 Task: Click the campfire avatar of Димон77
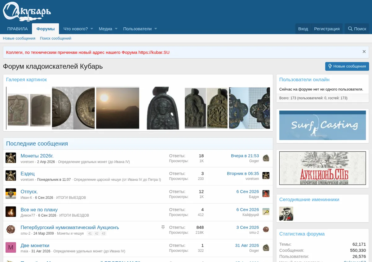[x=11, y=212]
